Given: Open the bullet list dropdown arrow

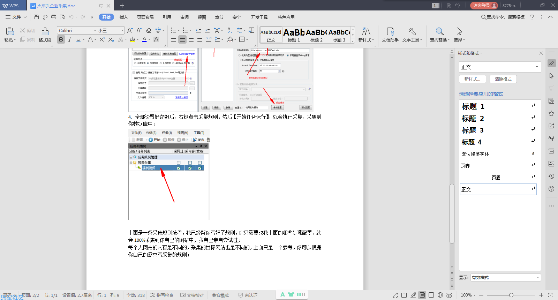Looking at the screenshot, I should point(179,31).
